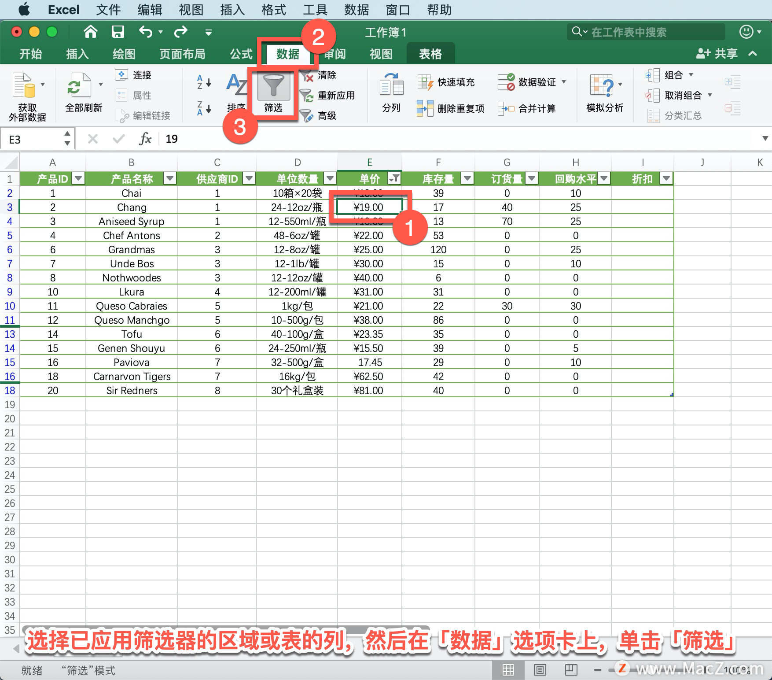772x680 pixels.
Task: Open the Apple menu
Action: point(24,9)
